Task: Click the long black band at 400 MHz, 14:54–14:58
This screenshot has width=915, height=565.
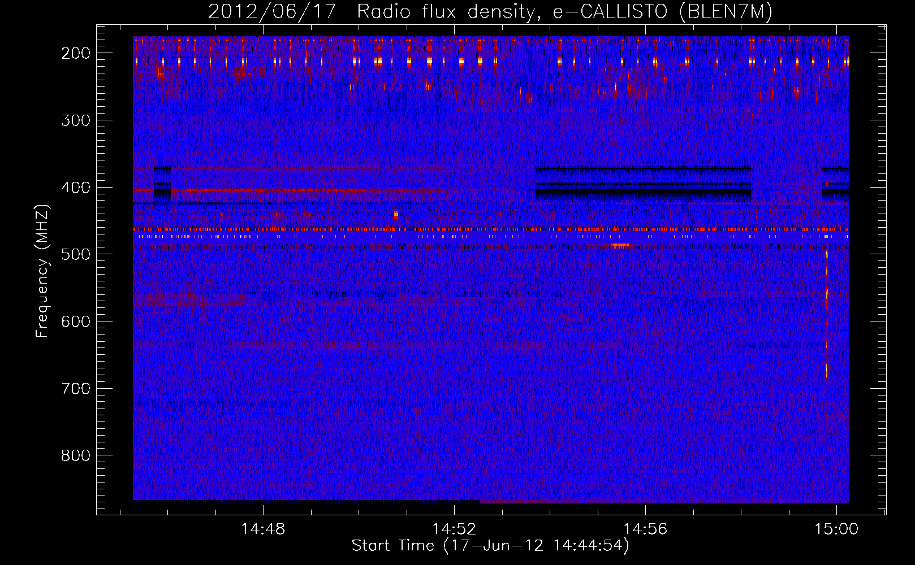Action: tap(643, 192)
